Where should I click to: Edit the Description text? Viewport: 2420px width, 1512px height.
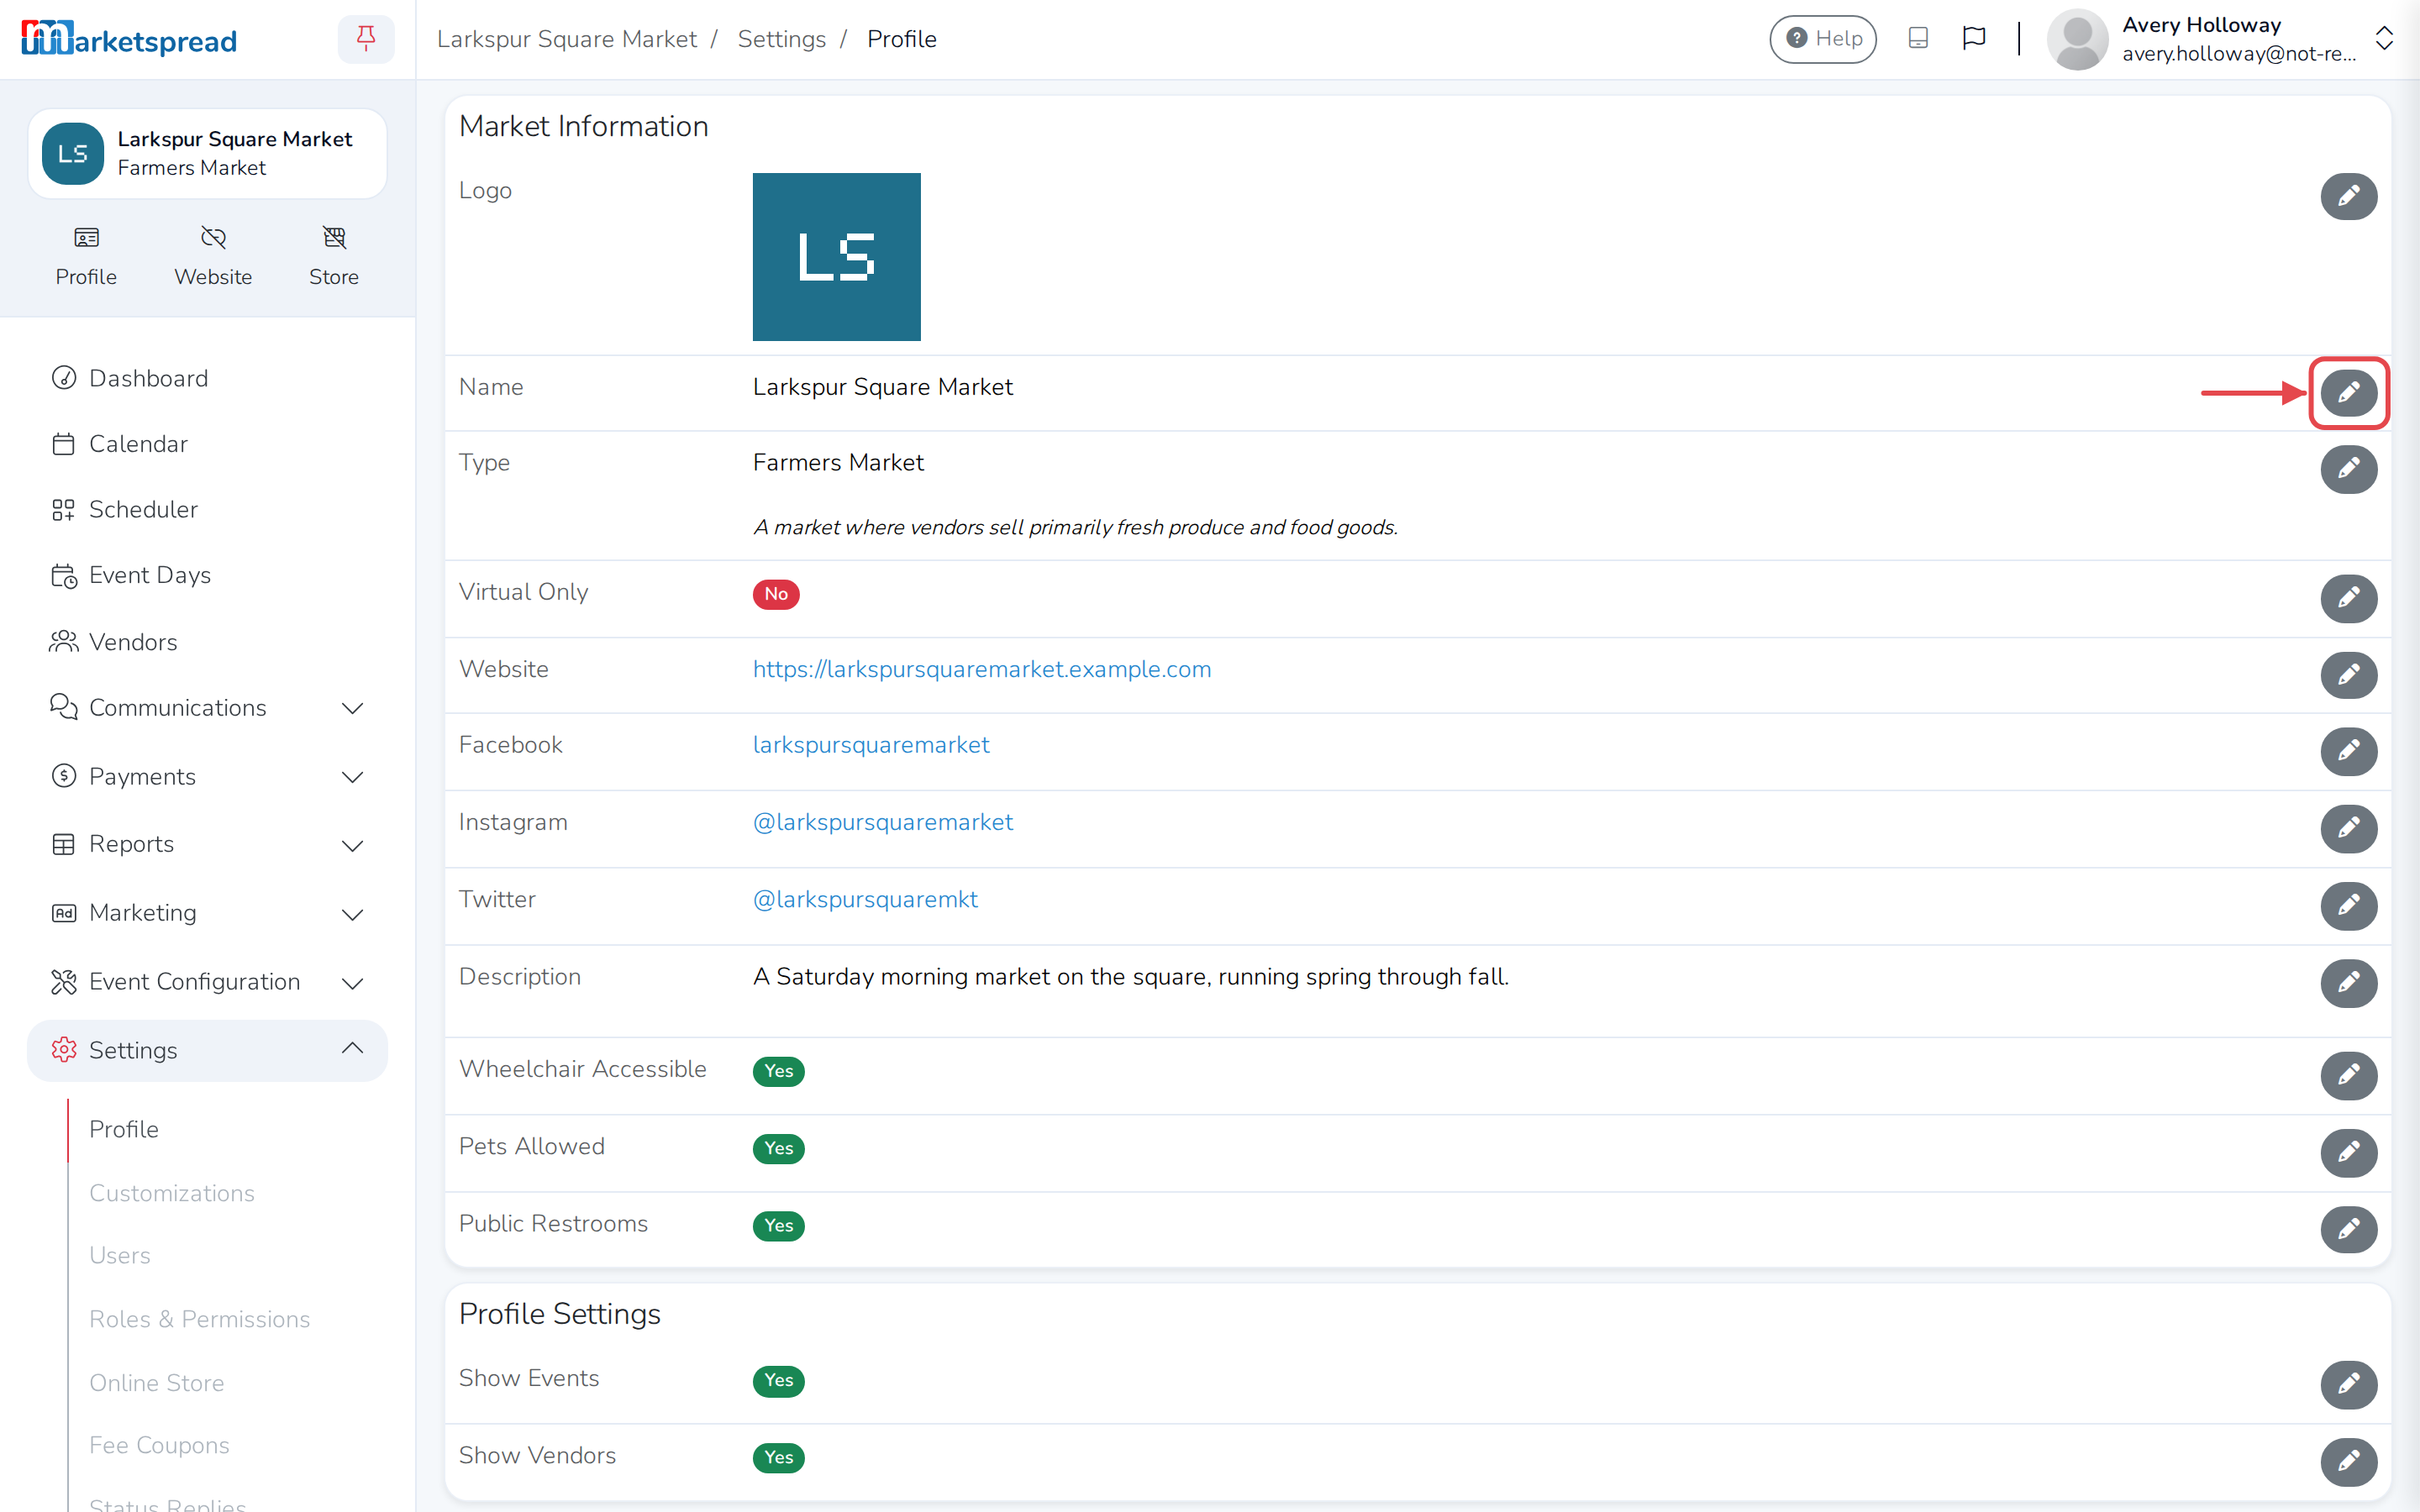(2348, 983)
